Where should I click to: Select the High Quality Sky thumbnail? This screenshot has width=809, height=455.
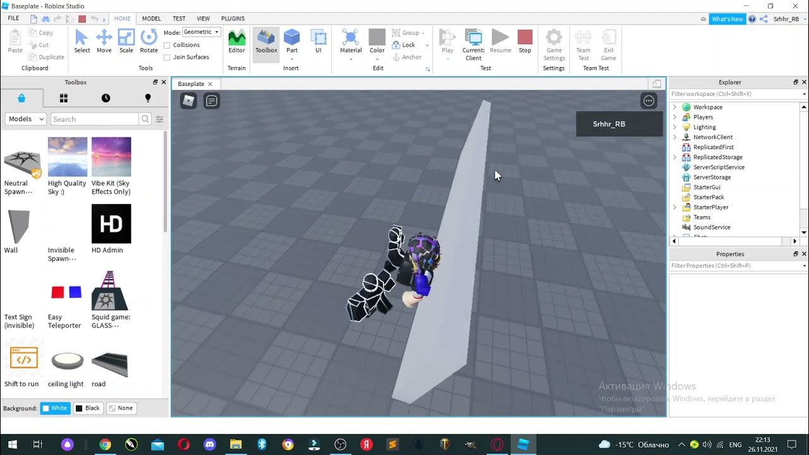click(68, 157)
